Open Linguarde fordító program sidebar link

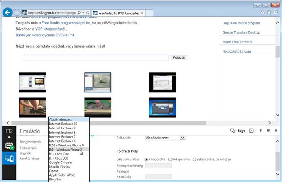241,23
